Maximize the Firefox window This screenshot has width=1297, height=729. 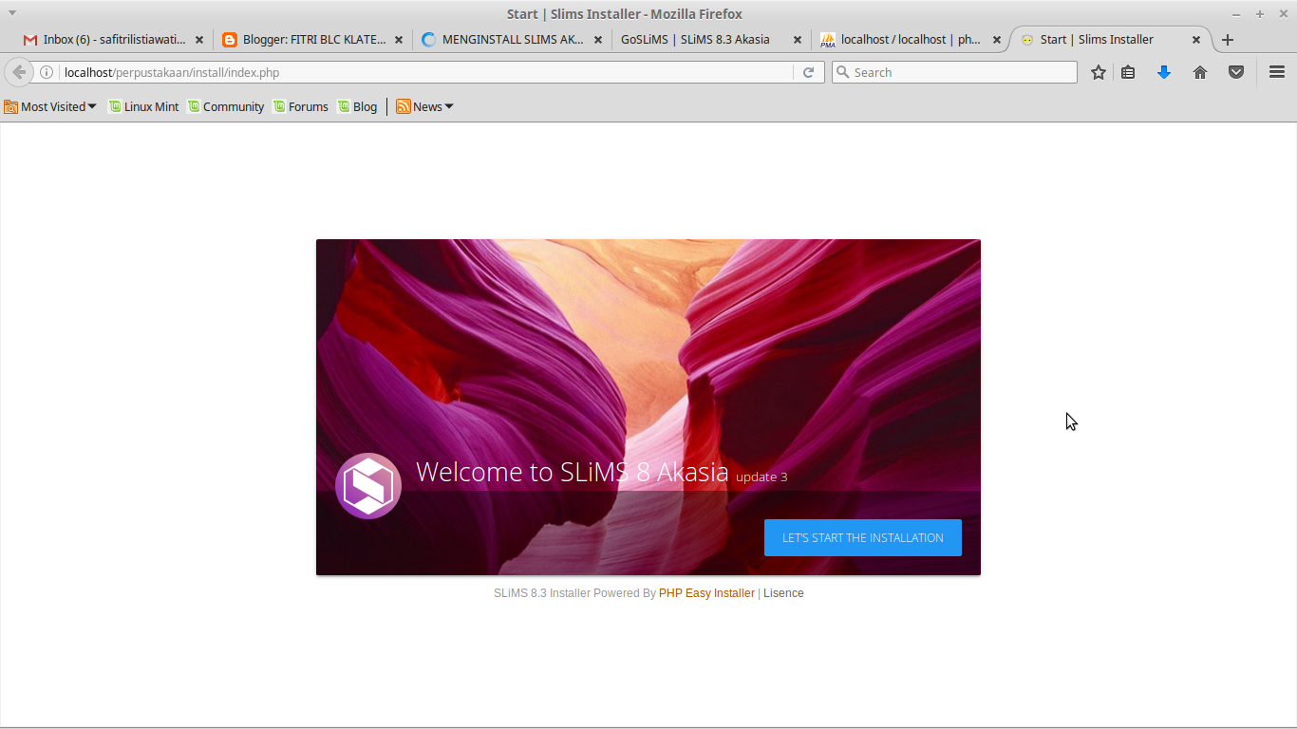coord(1260,13)
